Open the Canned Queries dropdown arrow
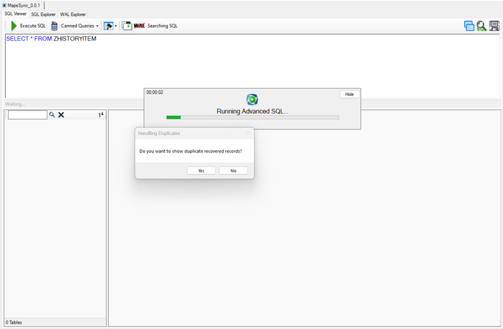The height and width of the screenshot is (329, 503). [97, 26]
